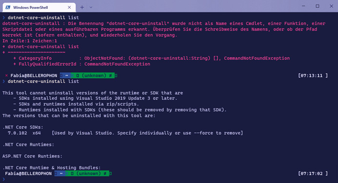Image resolution: width=338 pixels, height=183 pixels.
Task: Close the Windows PowerShell tab
Action: 69,7
